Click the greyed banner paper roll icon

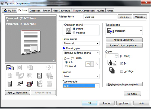coord(49,84)
